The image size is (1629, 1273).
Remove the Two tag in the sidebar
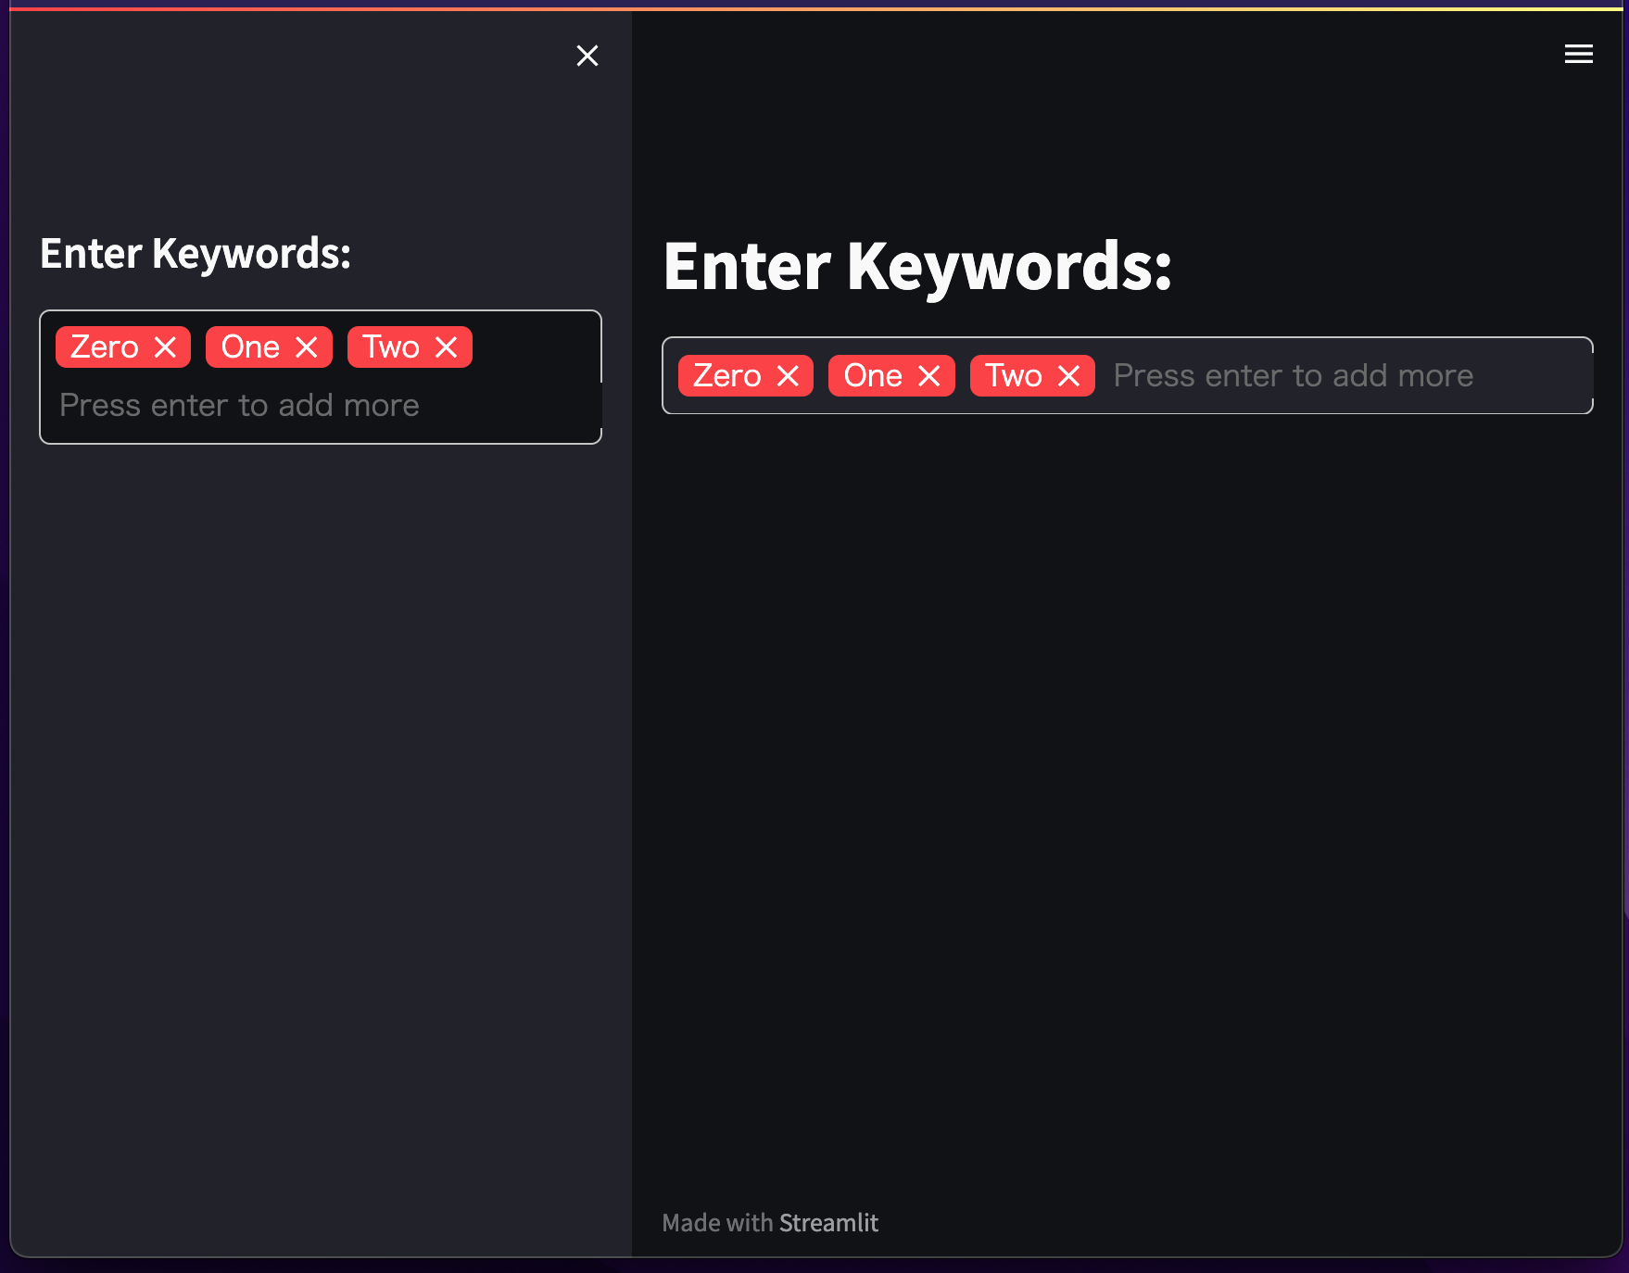[x=447, y=347]
